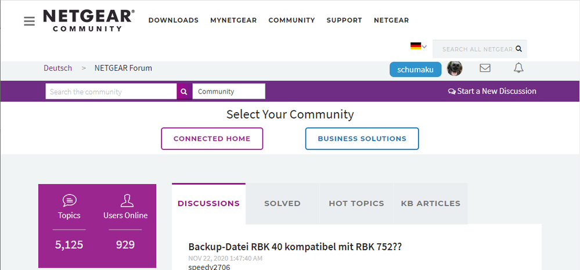The width and height of the screenshot is (580, 270).
Task: Open the Backup-Datei RBK 40 discussion
Action: click(x=295, y=247)
